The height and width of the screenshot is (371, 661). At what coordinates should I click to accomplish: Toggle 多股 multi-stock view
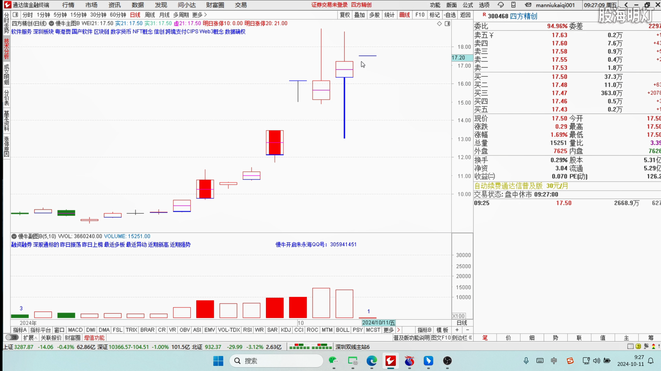[x=374, y=15]
